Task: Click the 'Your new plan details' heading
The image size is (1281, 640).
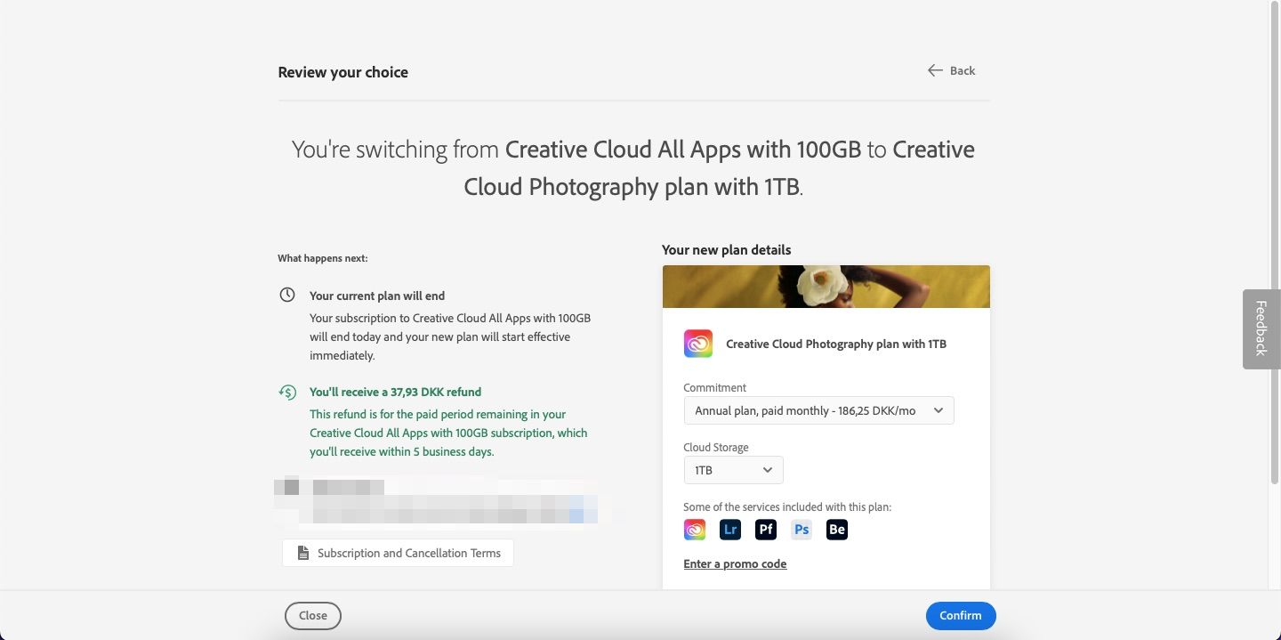Action: [x=726, y=250]
